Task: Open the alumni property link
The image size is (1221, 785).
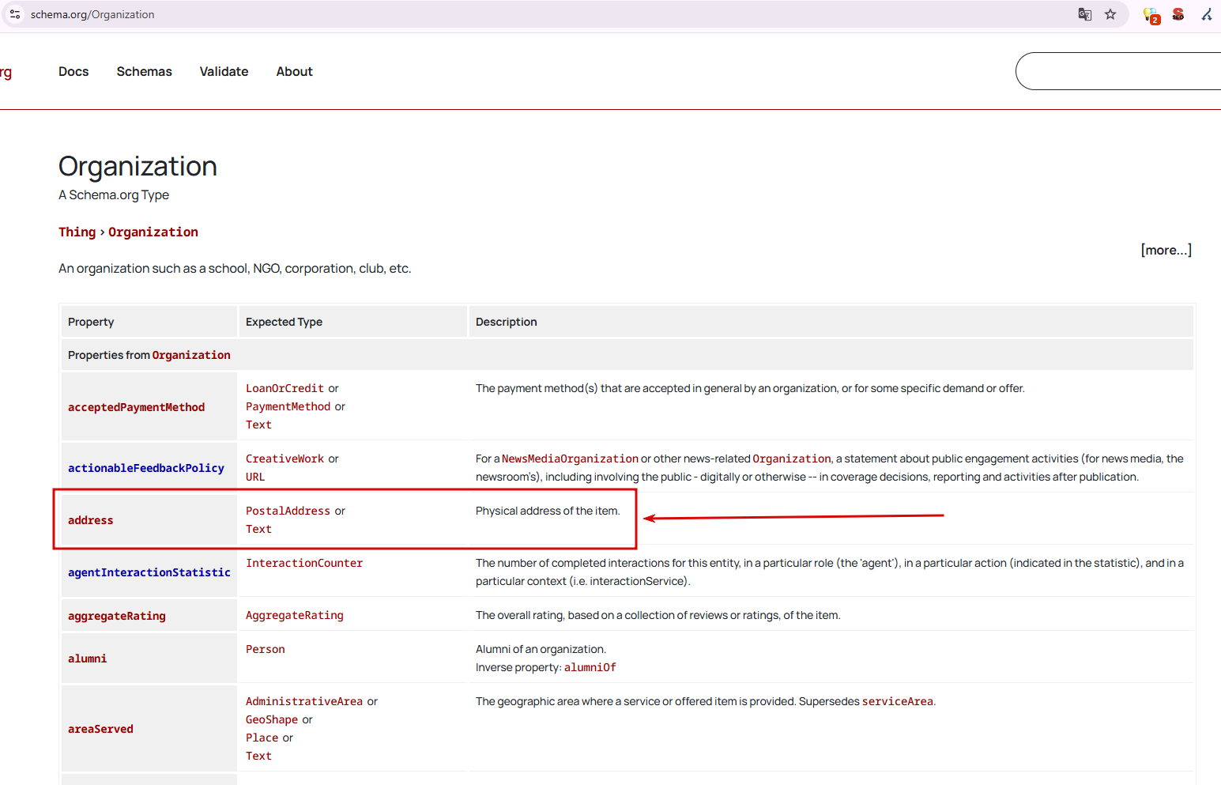Action: coord(87,659)
